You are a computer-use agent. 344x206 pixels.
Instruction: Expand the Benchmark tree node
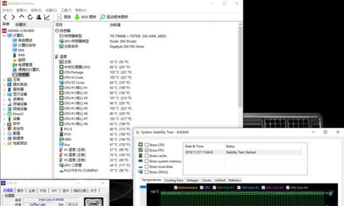pos(4,144)
